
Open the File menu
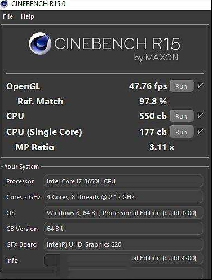(8, 16)
